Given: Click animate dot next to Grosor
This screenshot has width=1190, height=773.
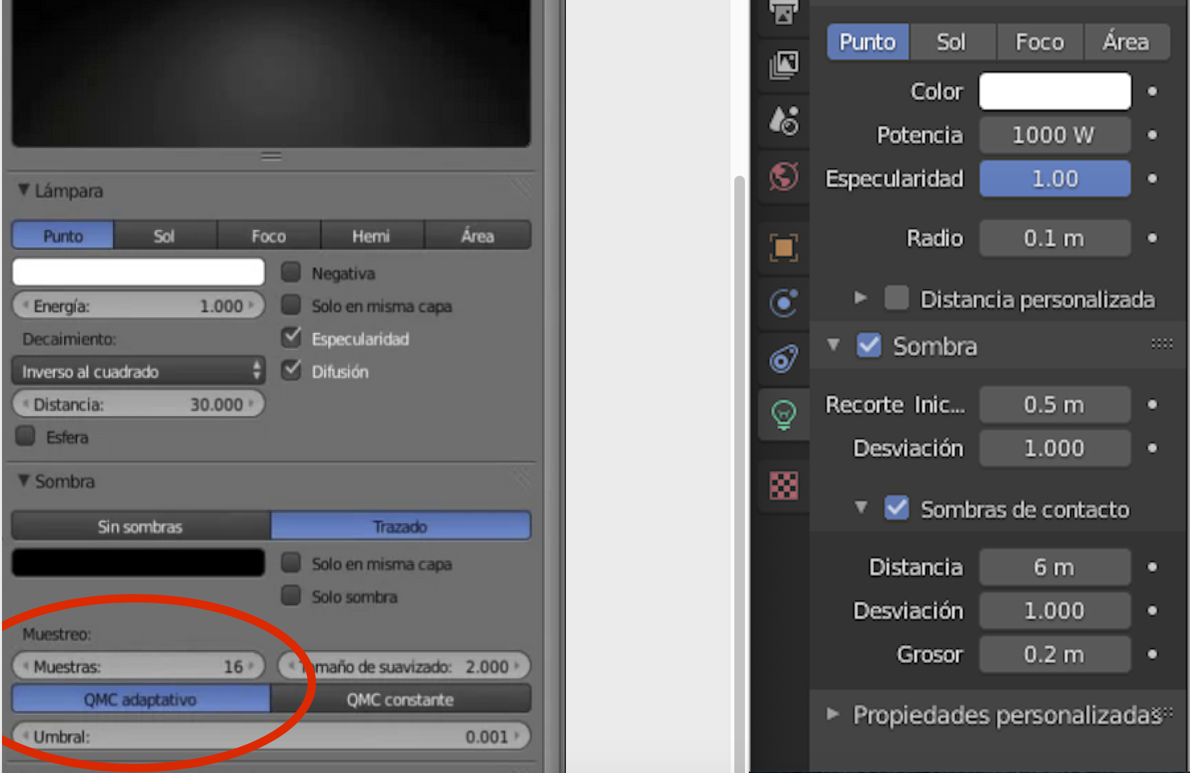Looking at the screenshot, I should [x=1152, y=654].
